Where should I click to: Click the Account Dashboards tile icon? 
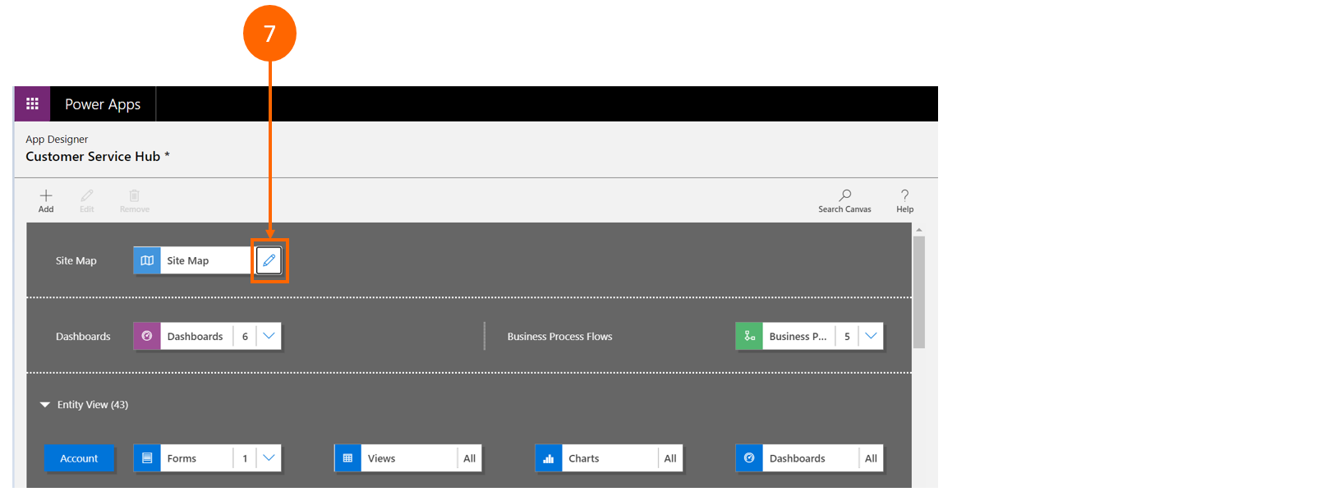[749, 458]
